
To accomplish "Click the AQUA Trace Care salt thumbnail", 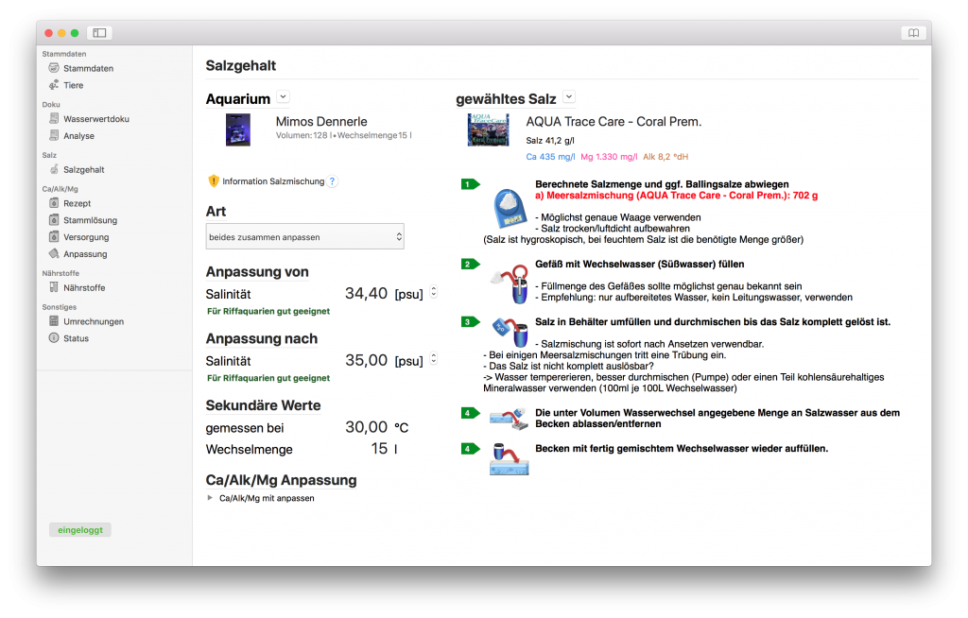I will tap(489, 129).
